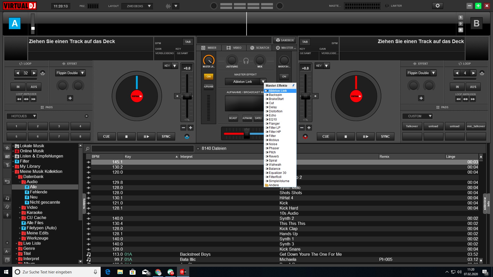Double the loop on deck B
Image resolution: width=493 pixels, height=277 pixels.
click(x=473, y=73)
